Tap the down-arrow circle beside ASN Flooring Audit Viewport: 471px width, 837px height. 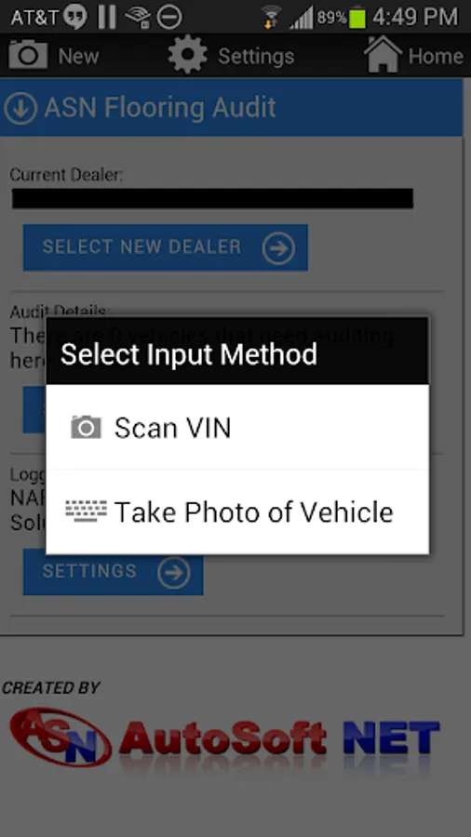[x=20, y=108]
